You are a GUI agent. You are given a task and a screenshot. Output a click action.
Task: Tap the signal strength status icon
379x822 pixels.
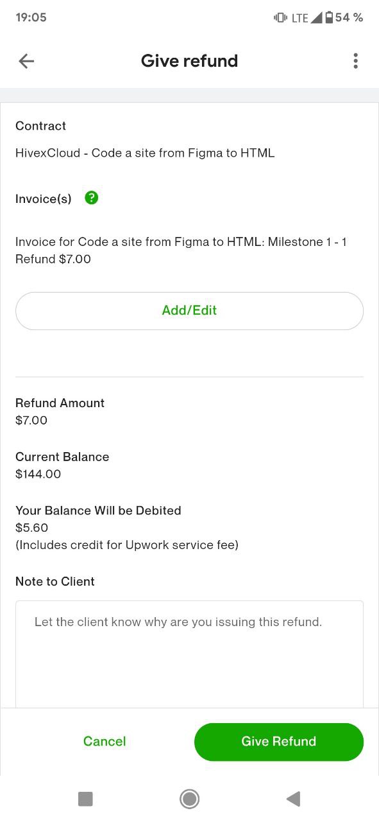click(x=316, y=17)
